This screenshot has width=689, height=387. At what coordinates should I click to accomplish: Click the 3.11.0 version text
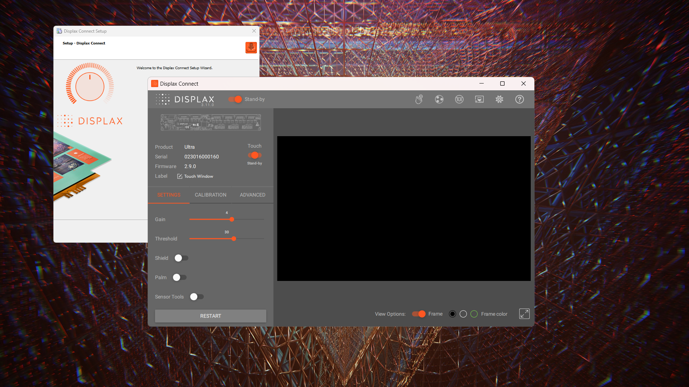click(207, 105)
